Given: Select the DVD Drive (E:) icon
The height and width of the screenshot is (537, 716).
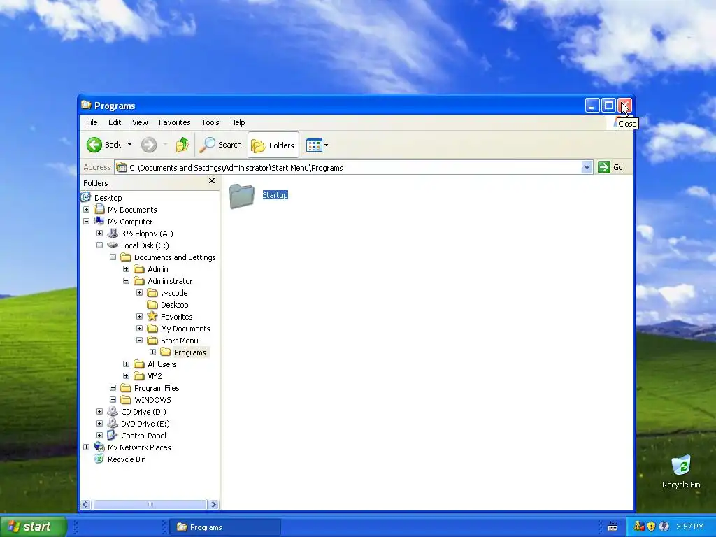Looking at the screenshot, I should [113, 423].
